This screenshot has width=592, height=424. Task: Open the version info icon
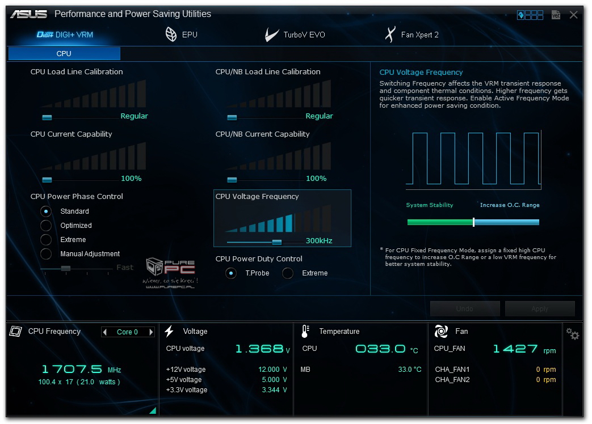tap(556, 15)
